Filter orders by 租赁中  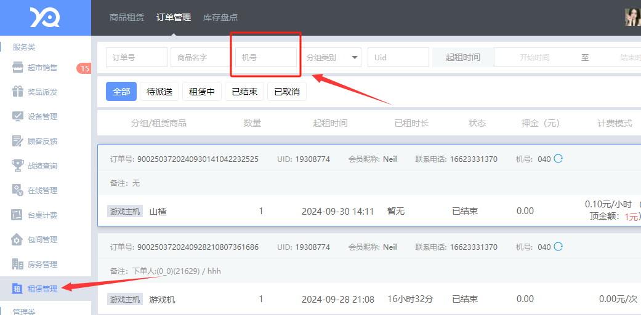click(x=202, y=92)
